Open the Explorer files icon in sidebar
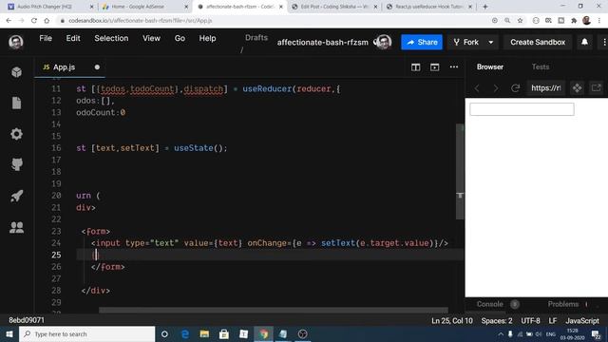608x342 pixels. [x=17, y=104]
